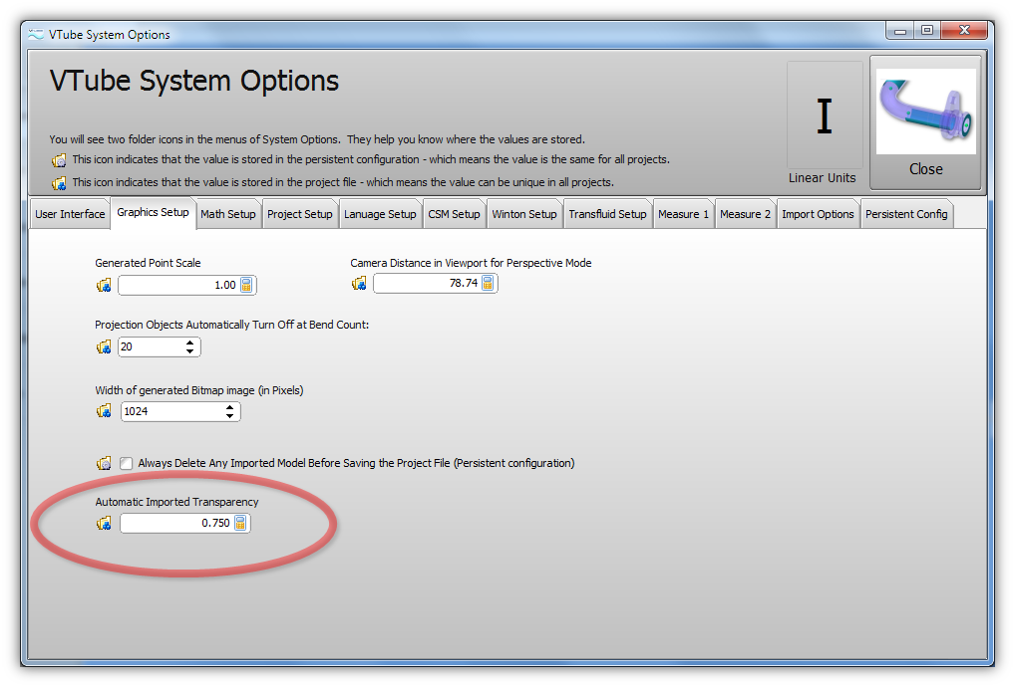
Task: Select the User Interface tab
Action: [70, 214]
